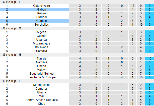Click Central African Republic team name
Viewport: 154px width, 106px height.
pyautogui.click(x=41, y=100)
